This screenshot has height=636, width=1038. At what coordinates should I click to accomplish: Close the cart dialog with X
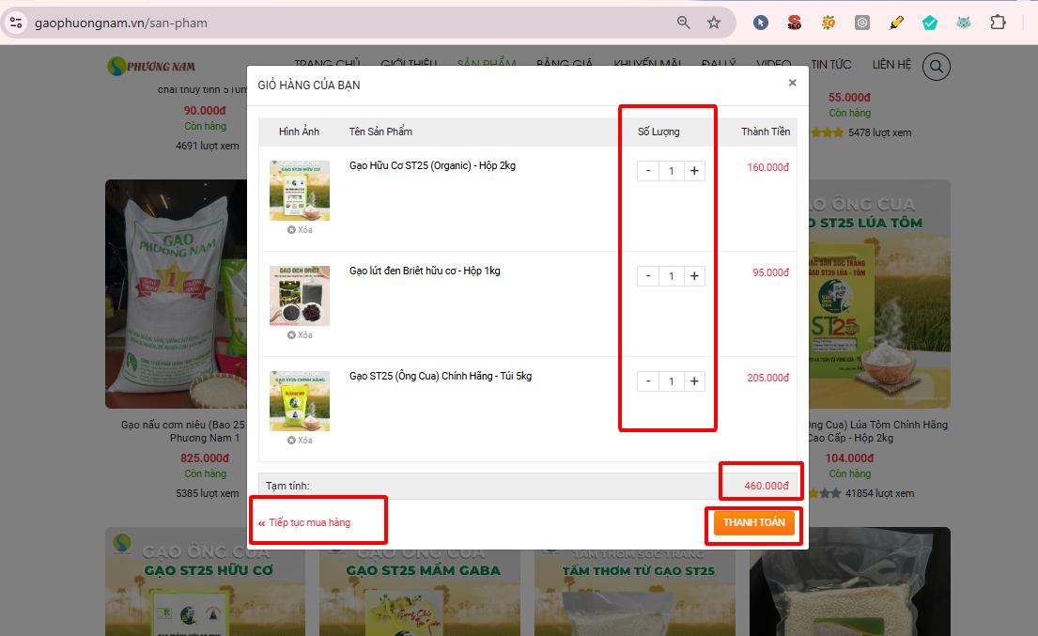pyautogui.click(x=792, y=83)
